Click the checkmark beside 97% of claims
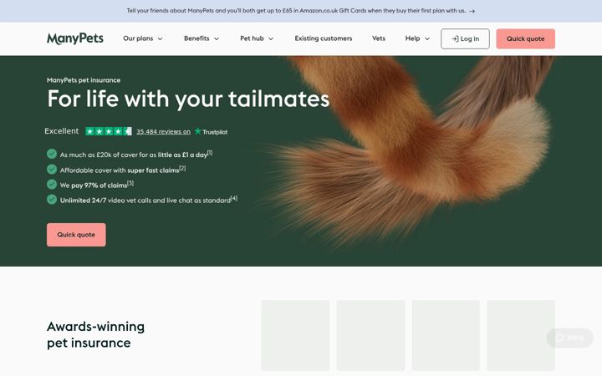This screenshot has height=376, width=602. click(x=52, y=184)
